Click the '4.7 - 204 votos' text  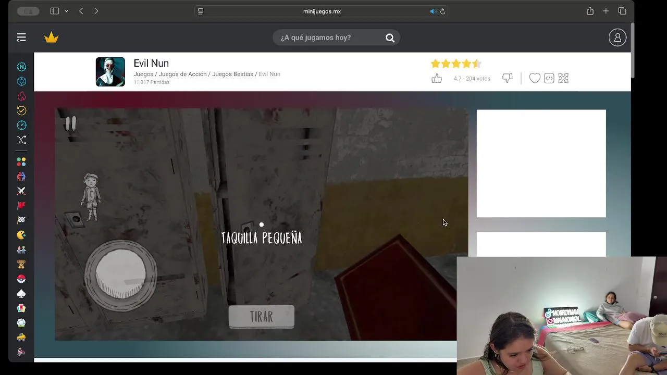click(472, 79)
